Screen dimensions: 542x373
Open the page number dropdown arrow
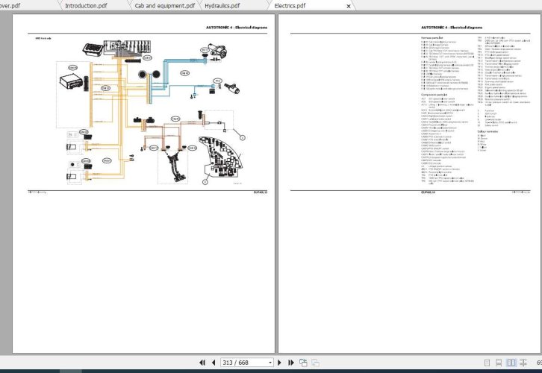point(270,363)
